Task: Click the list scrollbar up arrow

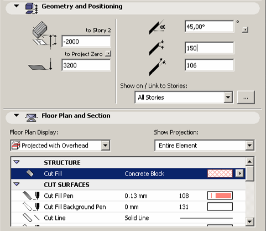Action: [249, 162]
